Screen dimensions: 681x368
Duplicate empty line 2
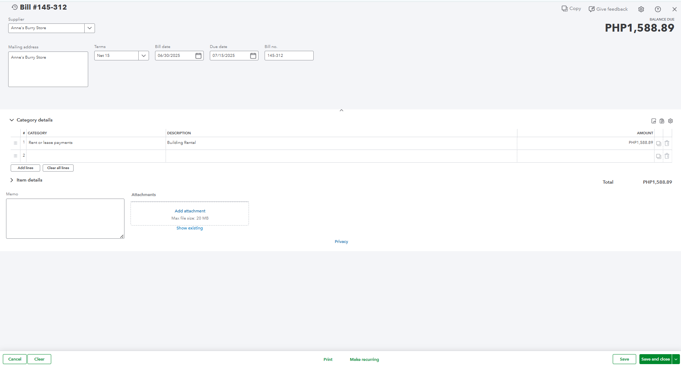point(659,156)
